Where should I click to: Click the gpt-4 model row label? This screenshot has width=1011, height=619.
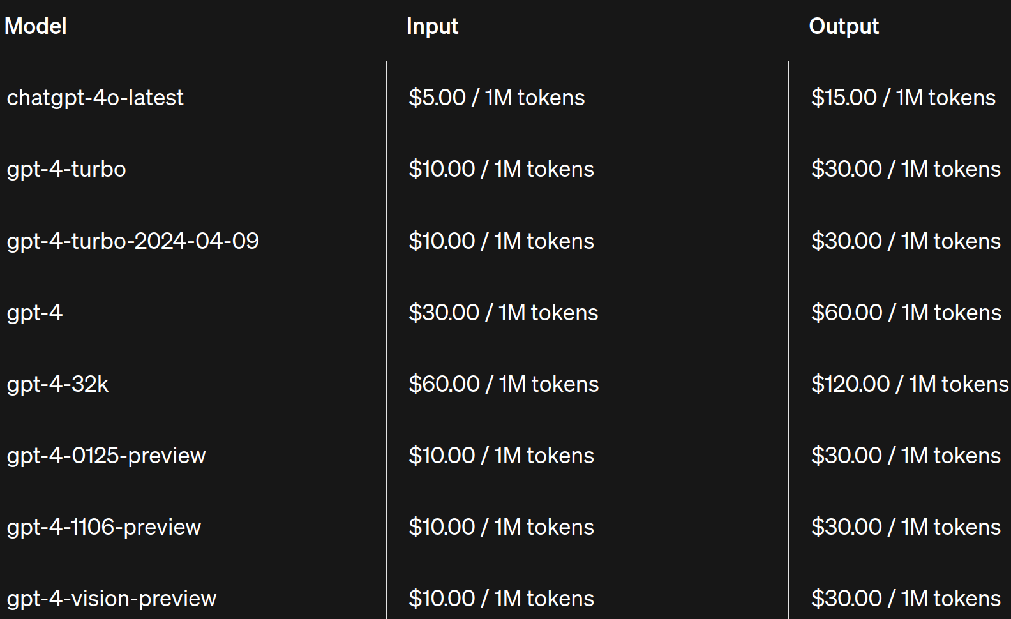tap(34, 313)
